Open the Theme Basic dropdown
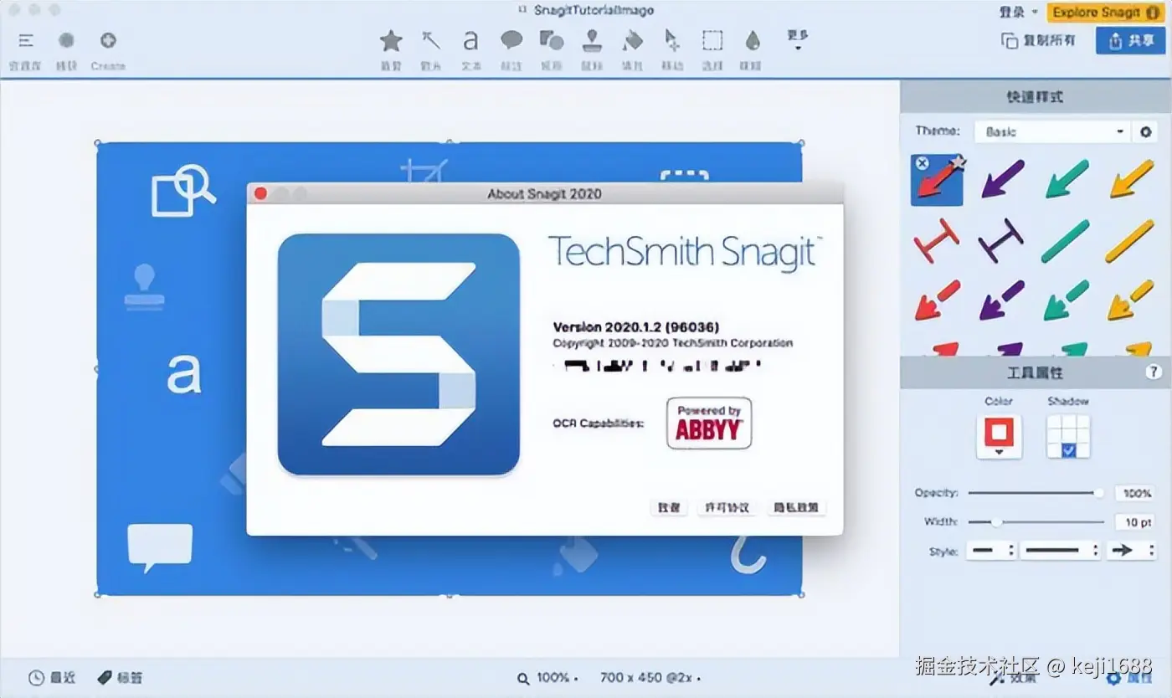Image resolution: width=1172 pixels, height=698 pixels. click(1052, 131)
